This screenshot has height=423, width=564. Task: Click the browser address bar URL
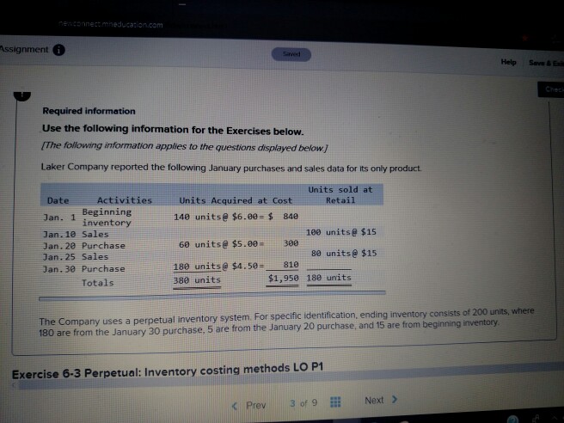pos(111,24)
